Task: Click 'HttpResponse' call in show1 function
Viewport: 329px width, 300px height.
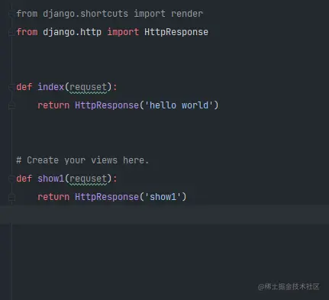Action: pyautogui.click(x=107, y=197)
